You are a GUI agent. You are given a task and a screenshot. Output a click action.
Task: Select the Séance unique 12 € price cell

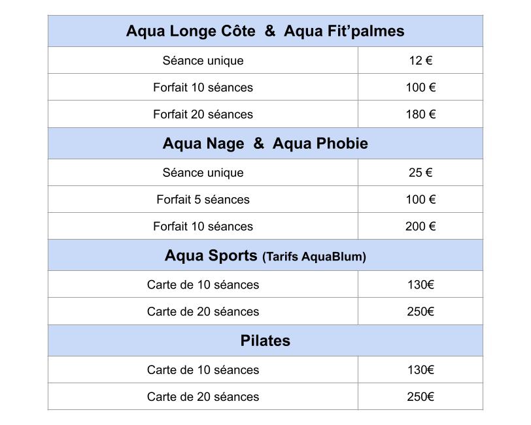click(x=420, y=60)
